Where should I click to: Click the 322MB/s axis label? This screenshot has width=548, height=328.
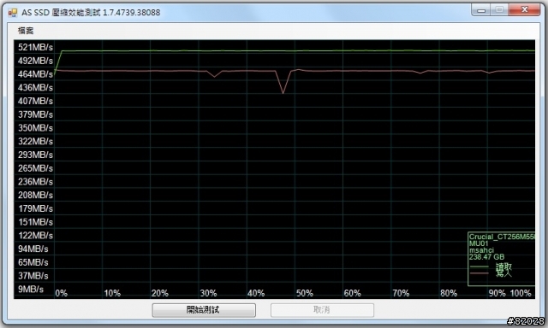coord(35,141)
